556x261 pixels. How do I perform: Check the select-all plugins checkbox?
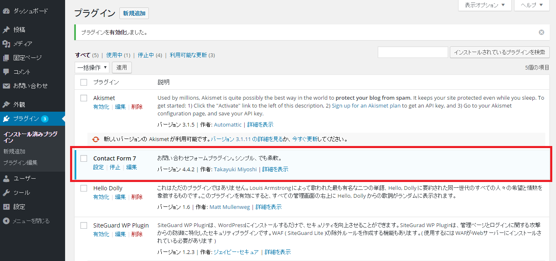point(83,82)
